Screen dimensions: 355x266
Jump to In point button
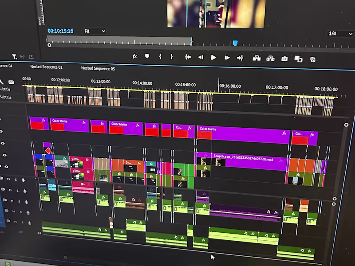[x=188, y=57]
